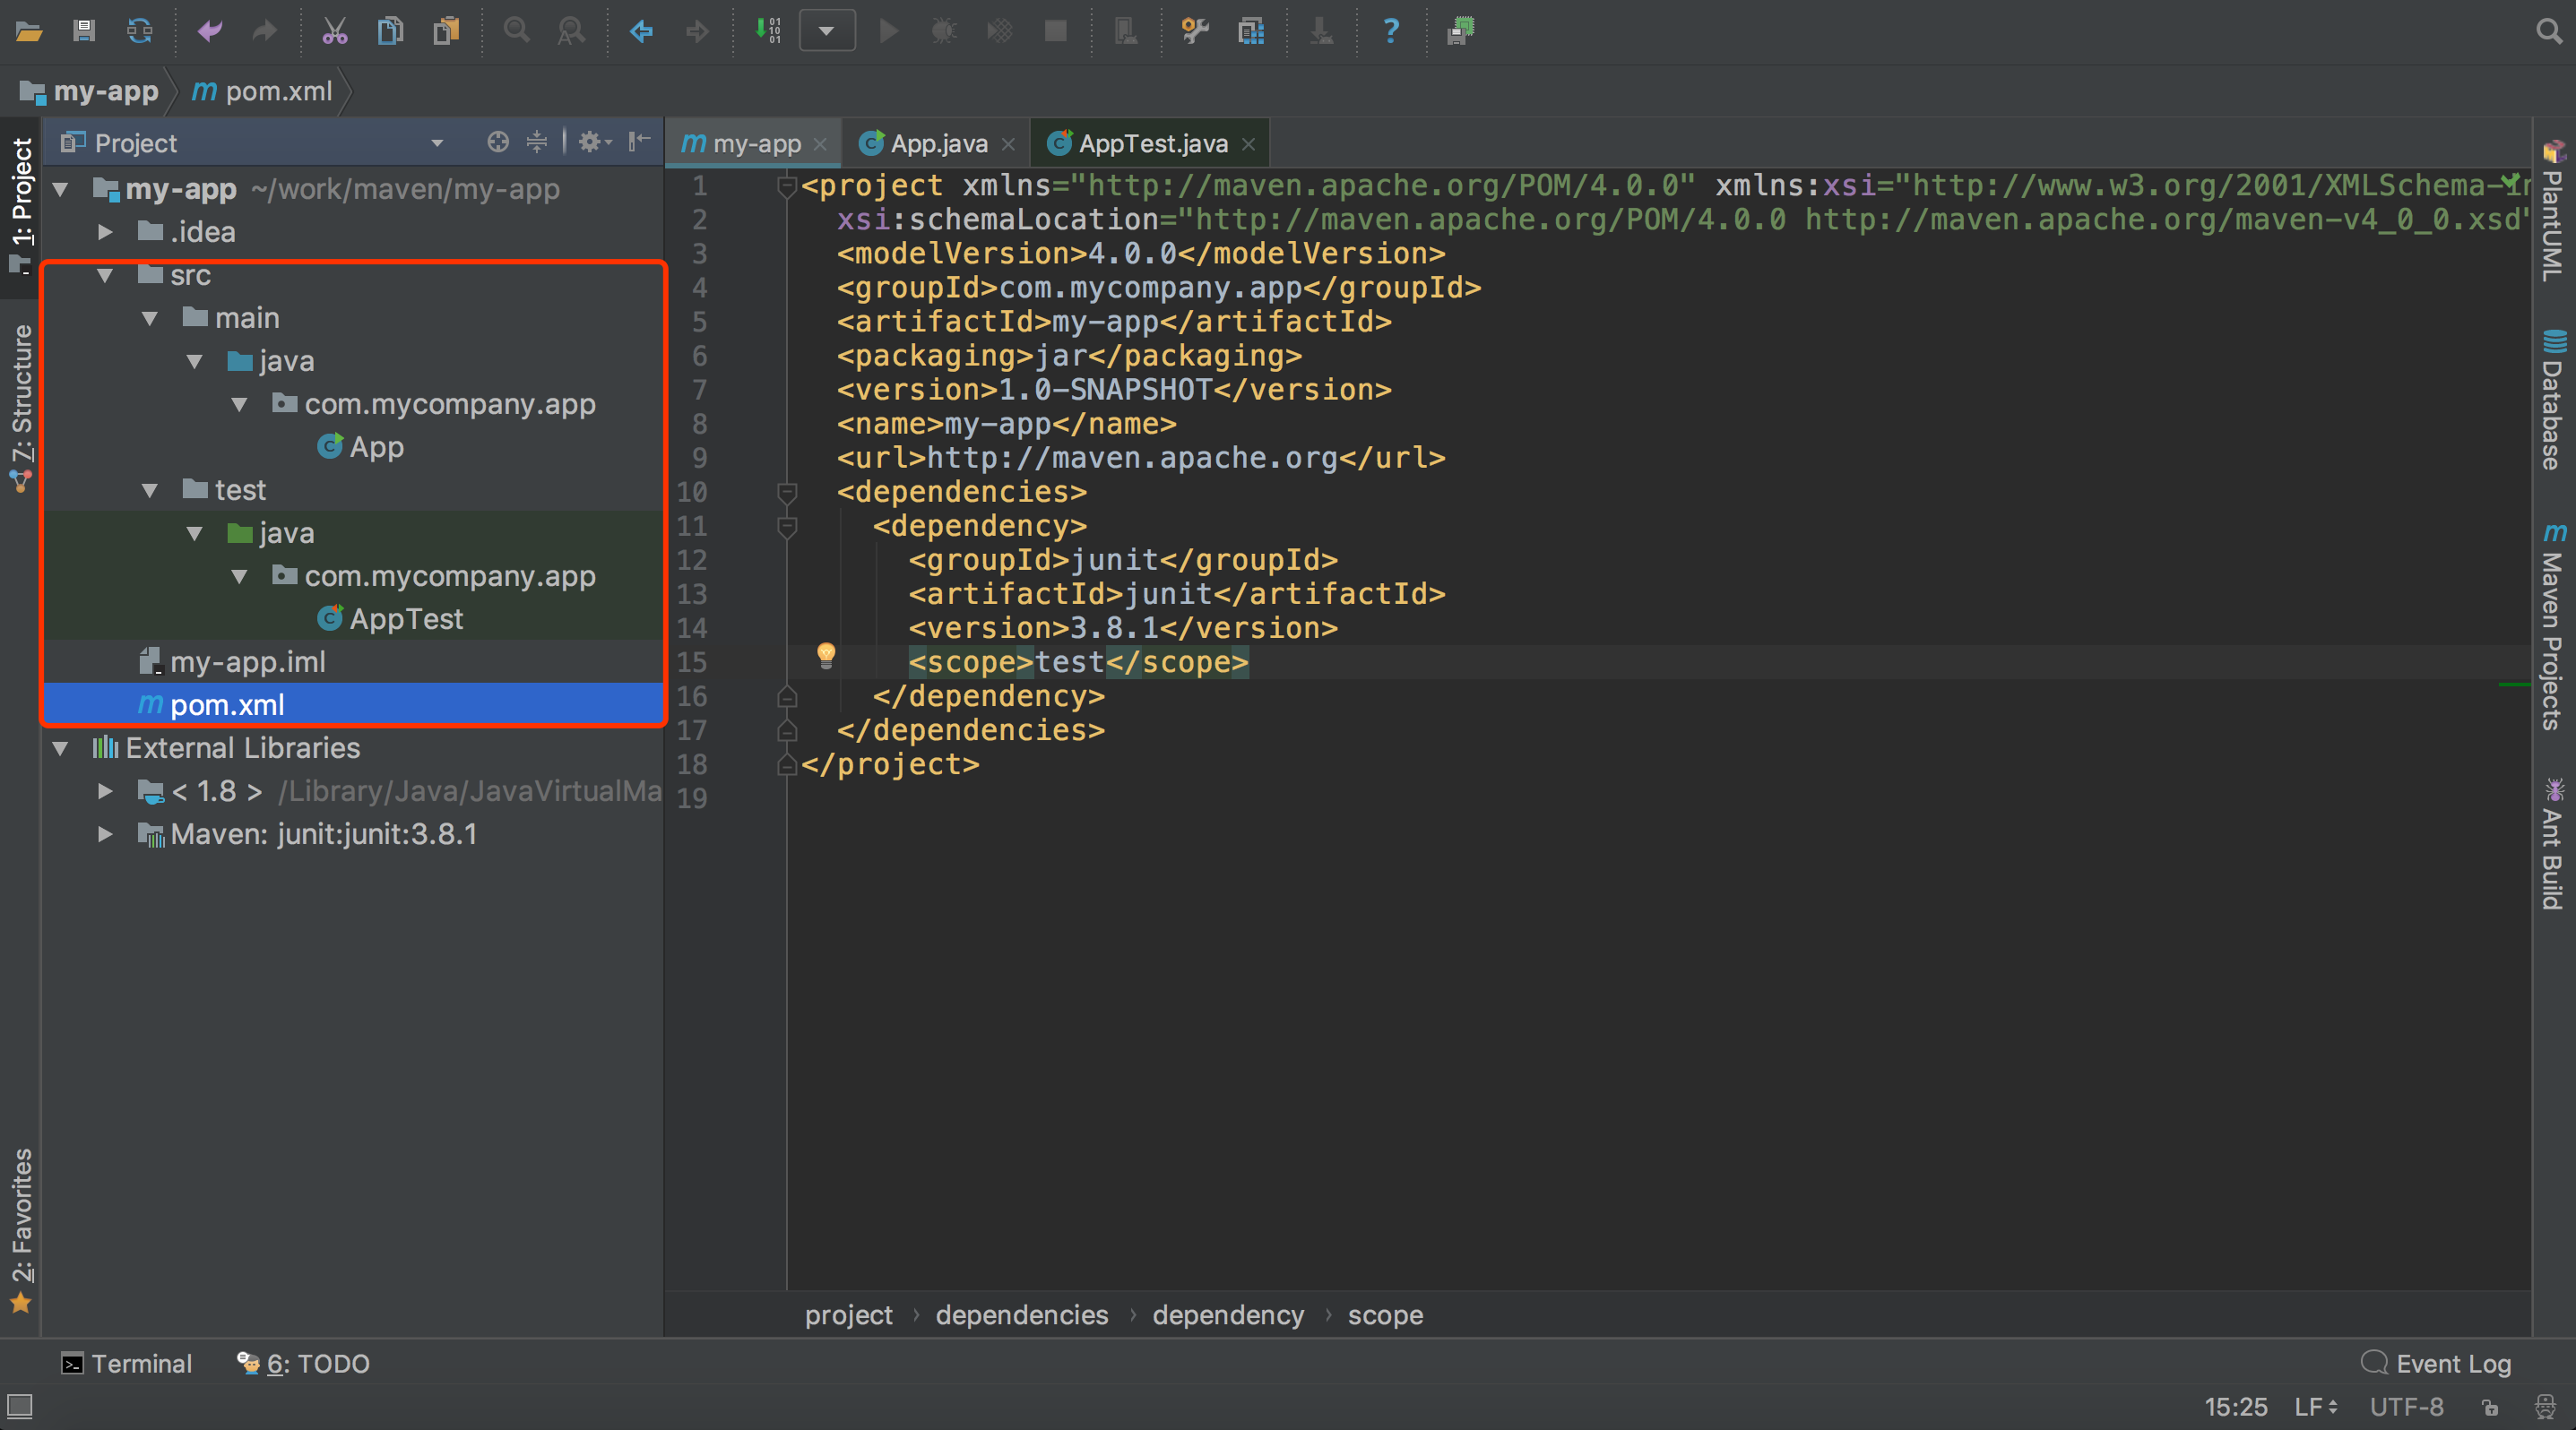Screen dimensions: 2576x1430
Task: Open the PlantUML side panel
Action: click(2553, 211)
